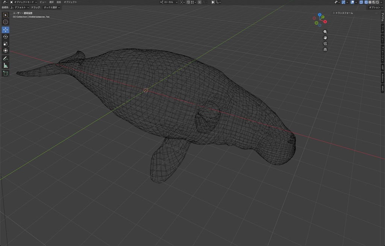Click the X axis on the navigation gizmo
Image resolution: width=385 pixels, height=246 pixels.
(325, 22)
